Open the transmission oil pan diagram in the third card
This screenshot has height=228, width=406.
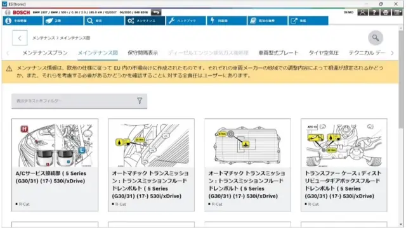pos(247,145)
